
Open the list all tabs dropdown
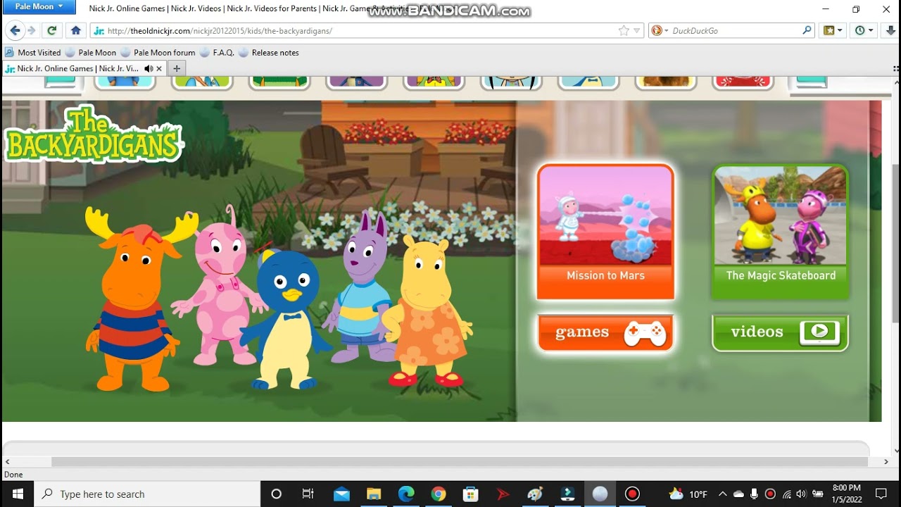[895, 68]
